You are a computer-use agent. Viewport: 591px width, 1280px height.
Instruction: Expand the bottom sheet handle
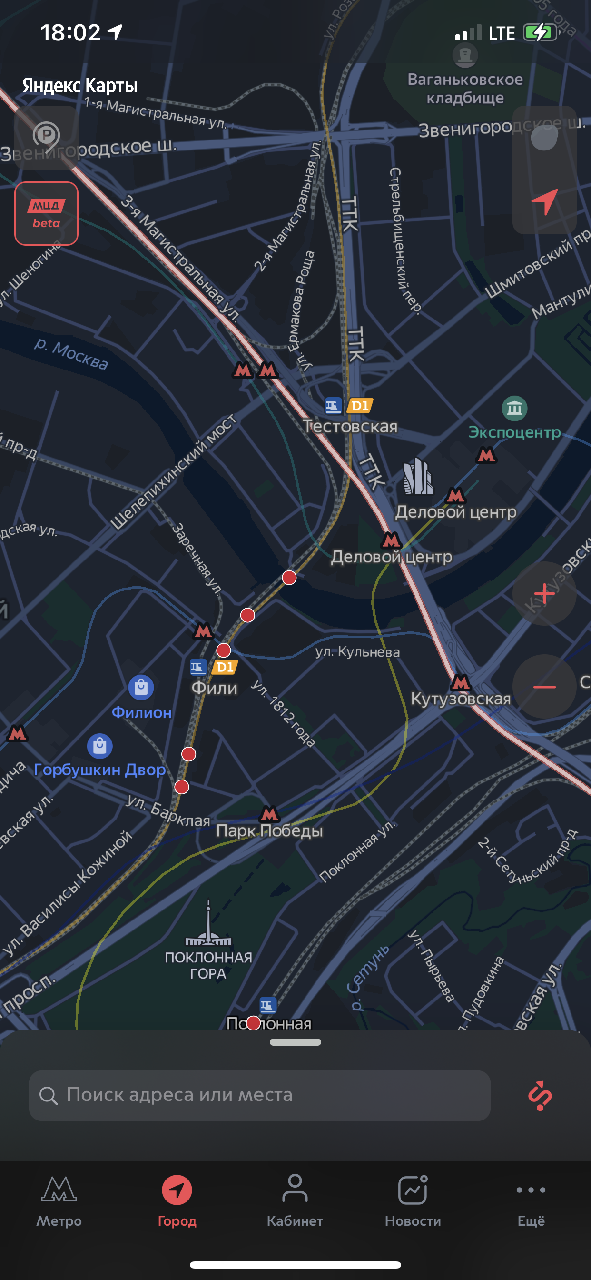click(x=295, y=1042)
